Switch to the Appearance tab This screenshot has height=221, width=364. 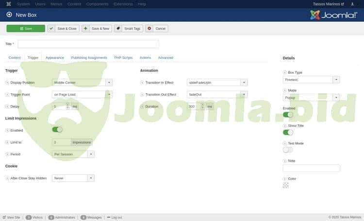tap(55, 58)
